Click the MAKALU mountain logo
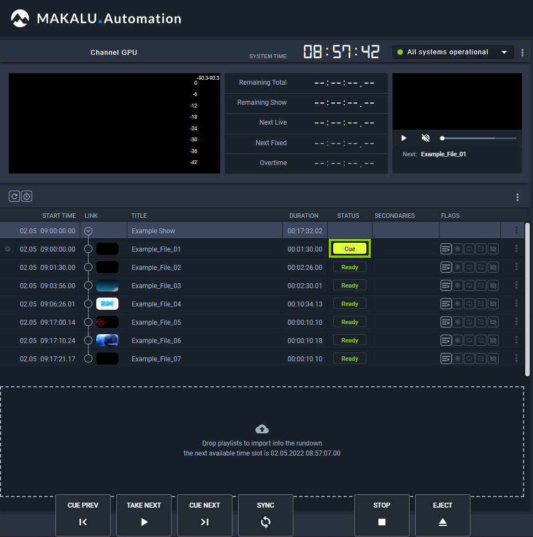The image size is (533, 537). 20,18
